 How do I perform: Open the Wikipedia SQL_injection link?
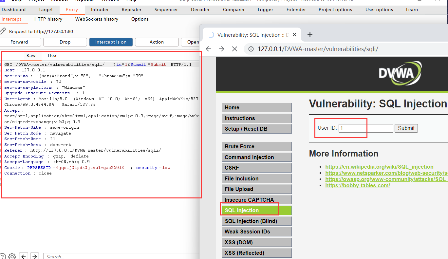point(379,167)
